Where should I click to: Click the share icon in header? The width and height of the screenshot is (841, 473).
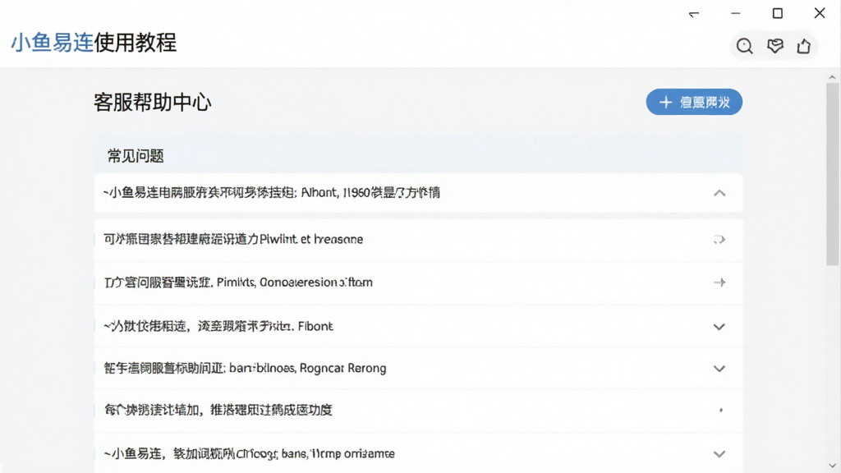[x=803, y=46]
